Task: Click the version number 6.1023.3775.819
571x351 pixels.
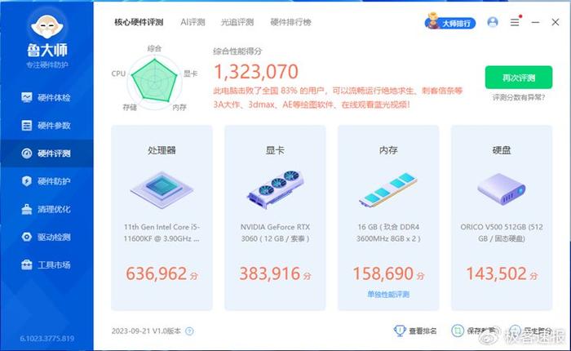Action: pos(47,338)
